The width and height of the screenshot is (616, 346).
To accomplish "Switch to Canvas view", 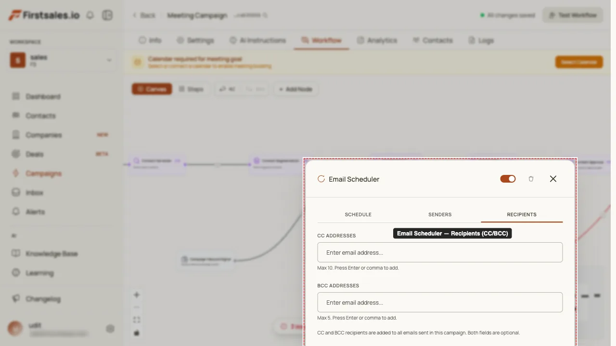I will coord(152,89).
